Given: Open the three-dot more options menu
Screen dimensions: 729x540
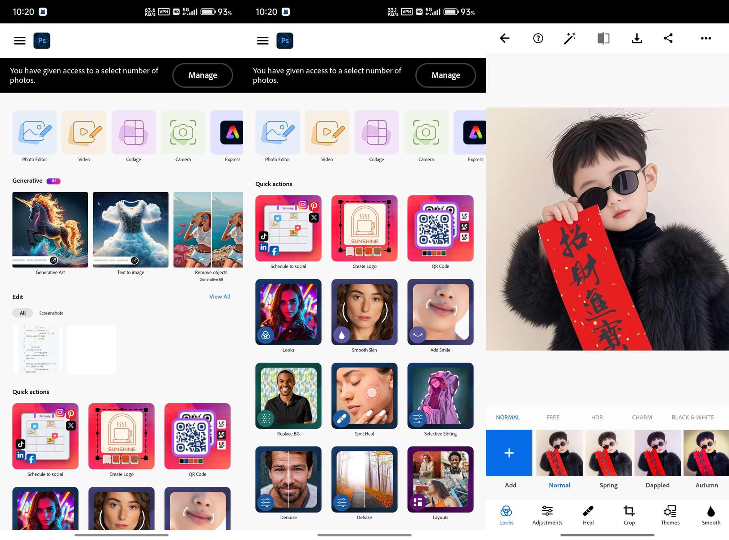Looking at the screenshot, I should click(x=706, y=38).
